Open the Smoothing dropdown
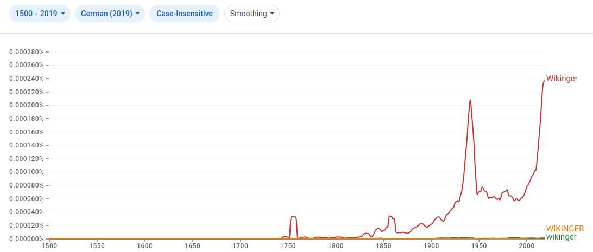593x252 pixels. click(251, 14)
